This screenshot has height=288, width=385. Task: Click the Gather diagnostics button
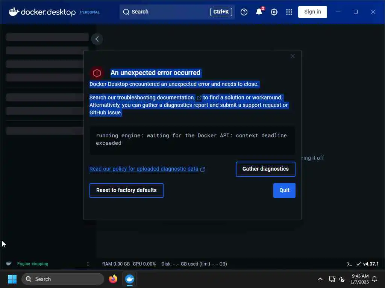click(x=265, y=169)
